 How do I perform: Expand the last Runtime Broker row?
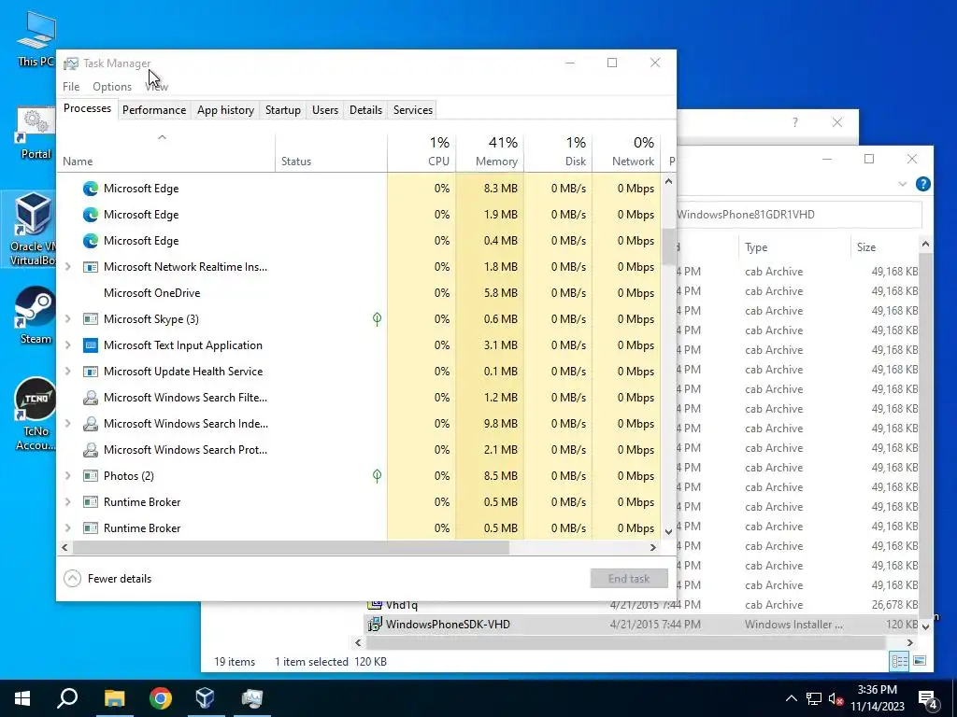pos(67,528)
